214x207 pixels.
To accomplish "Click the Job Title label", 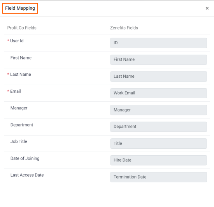I will [19, 141].
